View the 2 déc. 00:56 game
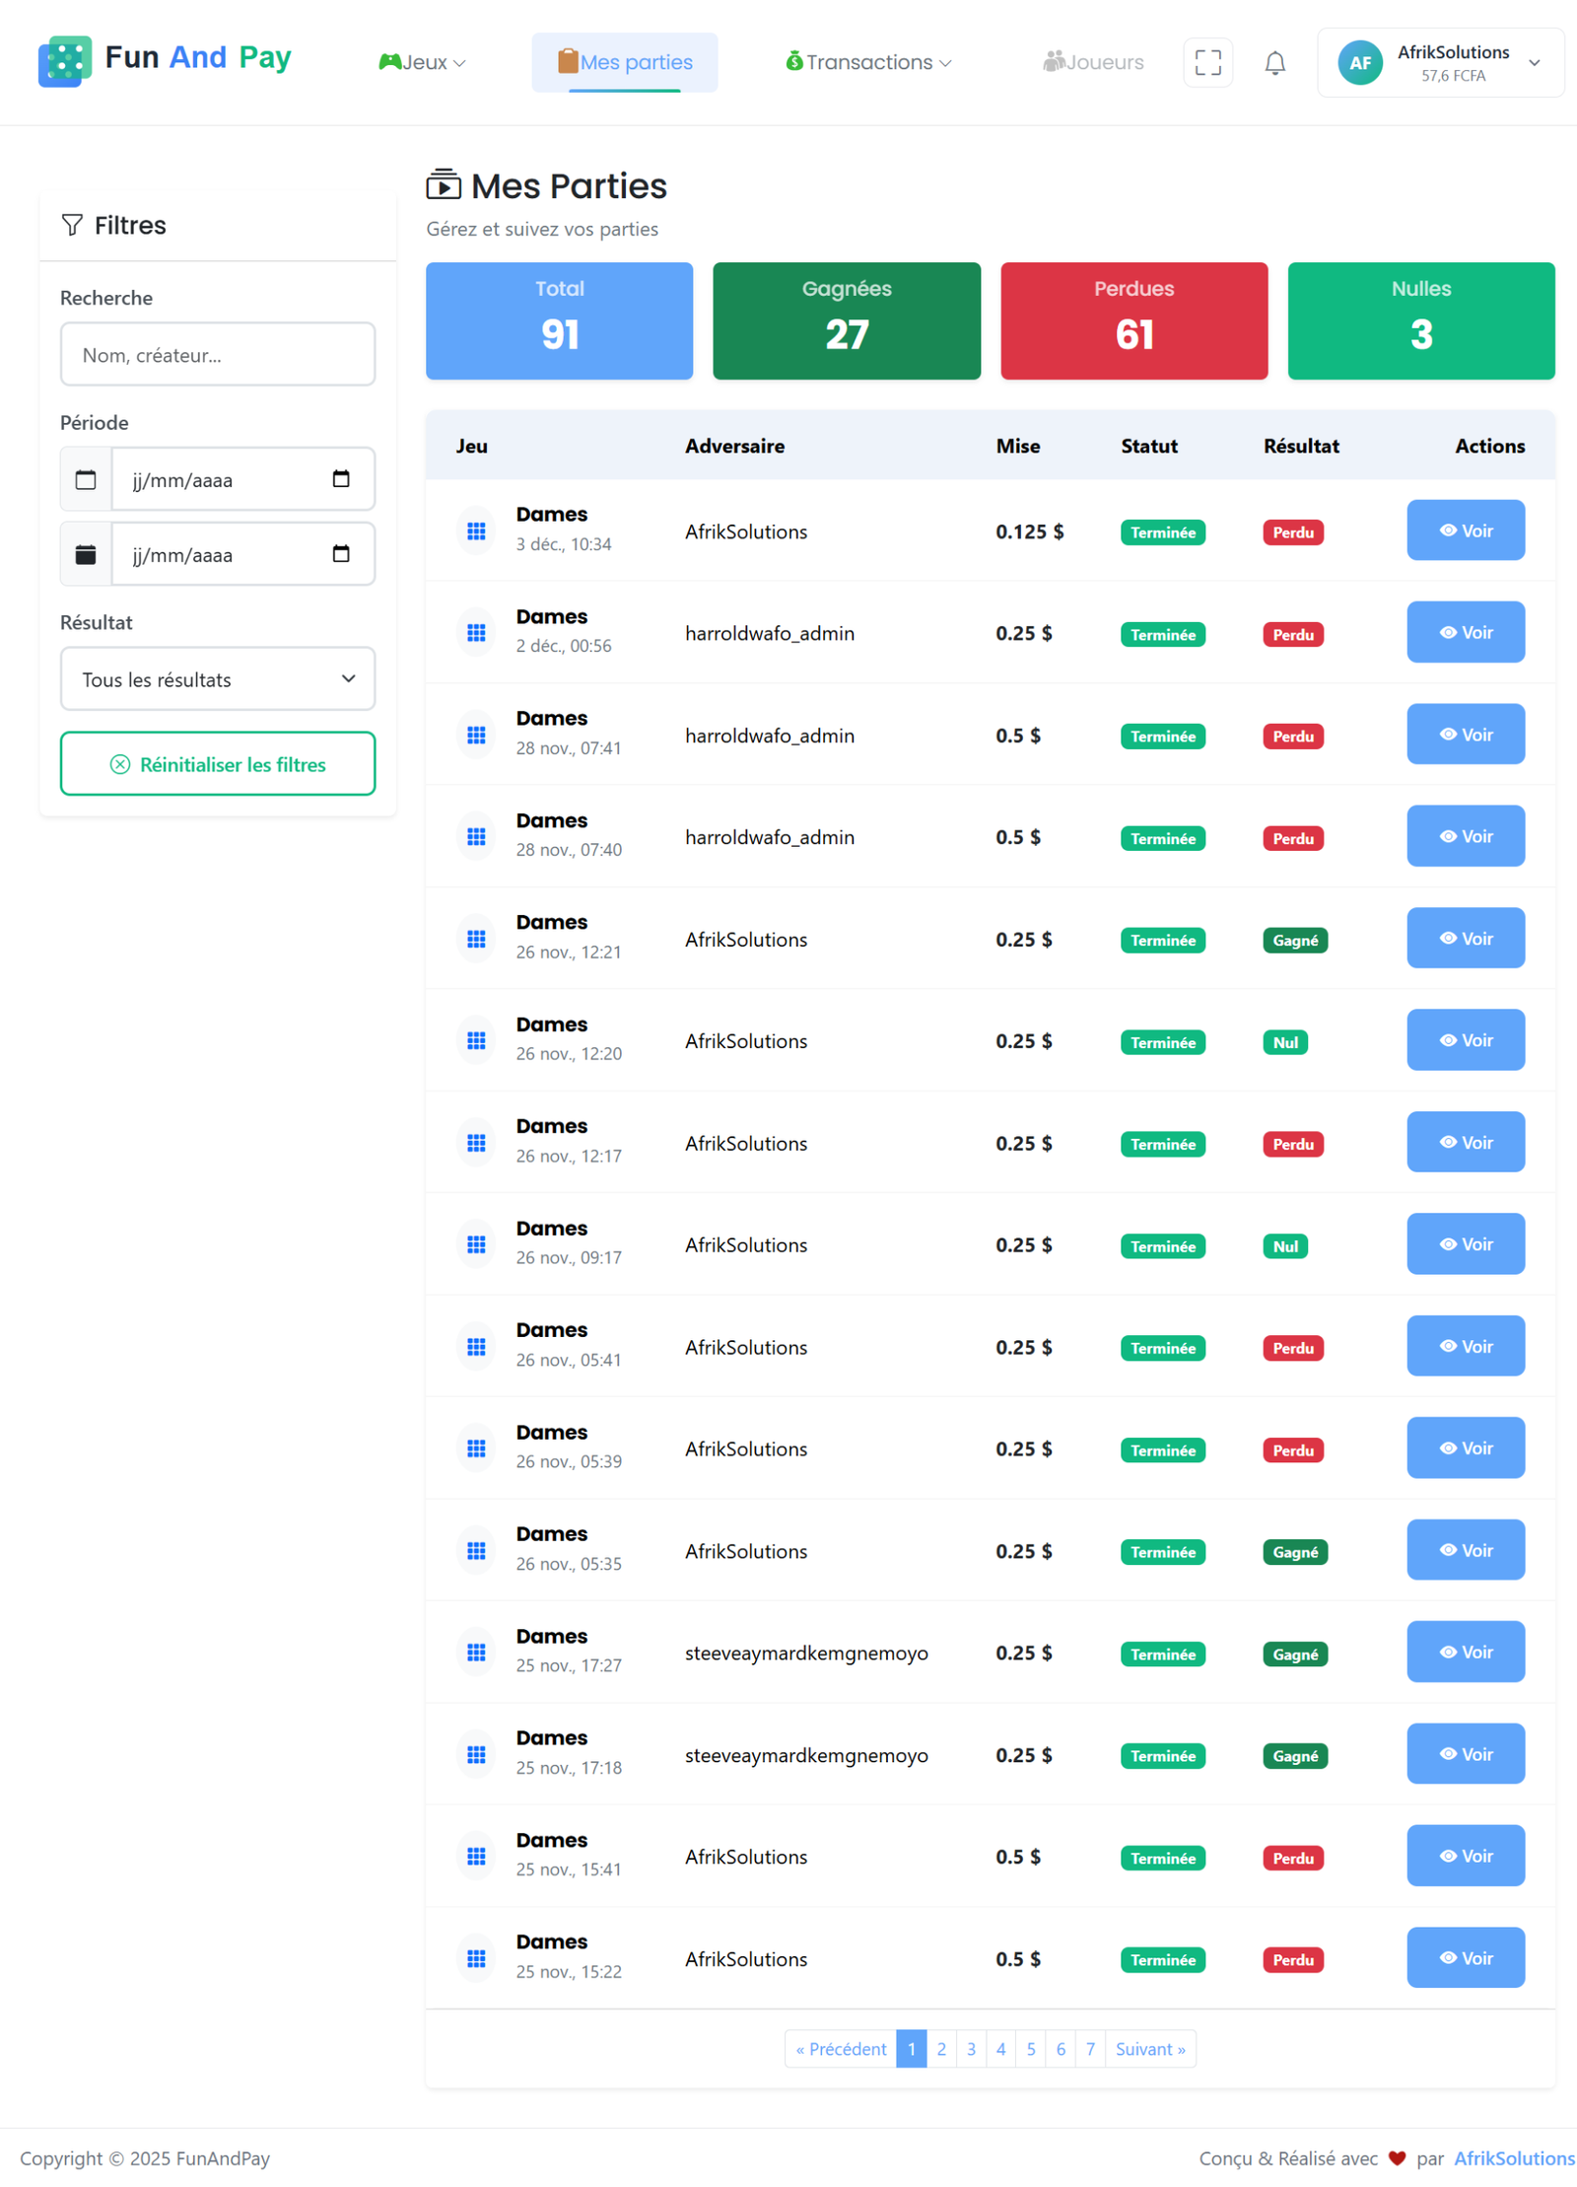 click(x=1465, y=633)
